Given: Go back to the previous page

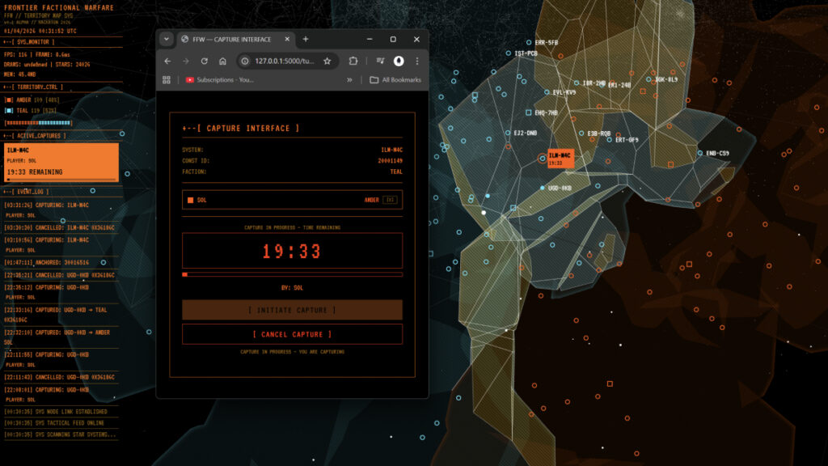Looking at the screenshot, I should (x=167, y=61).
